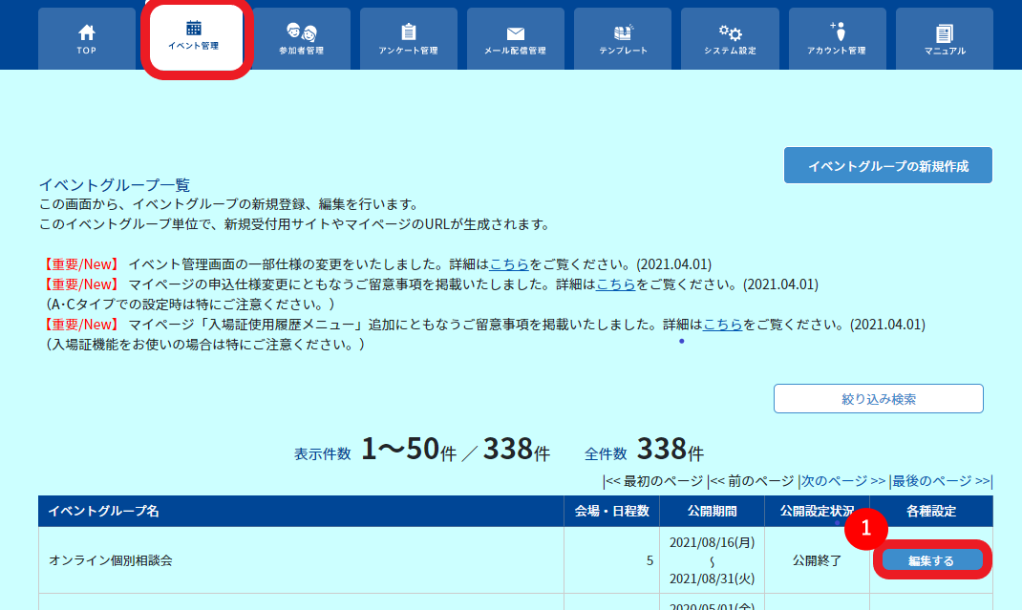Open the メール配信管理 envelope tab
This screenshot has height=610, width=1022.
(516, 39)
